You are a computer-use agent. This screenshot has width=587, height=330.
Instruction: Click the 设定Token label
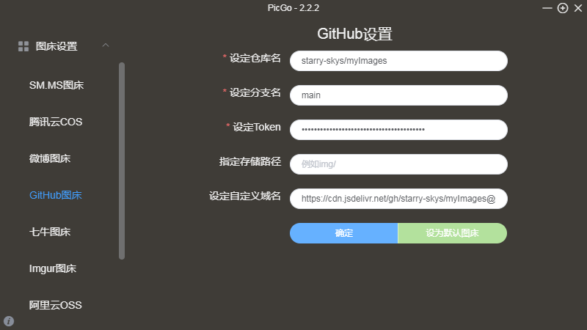tap(257, 127)
